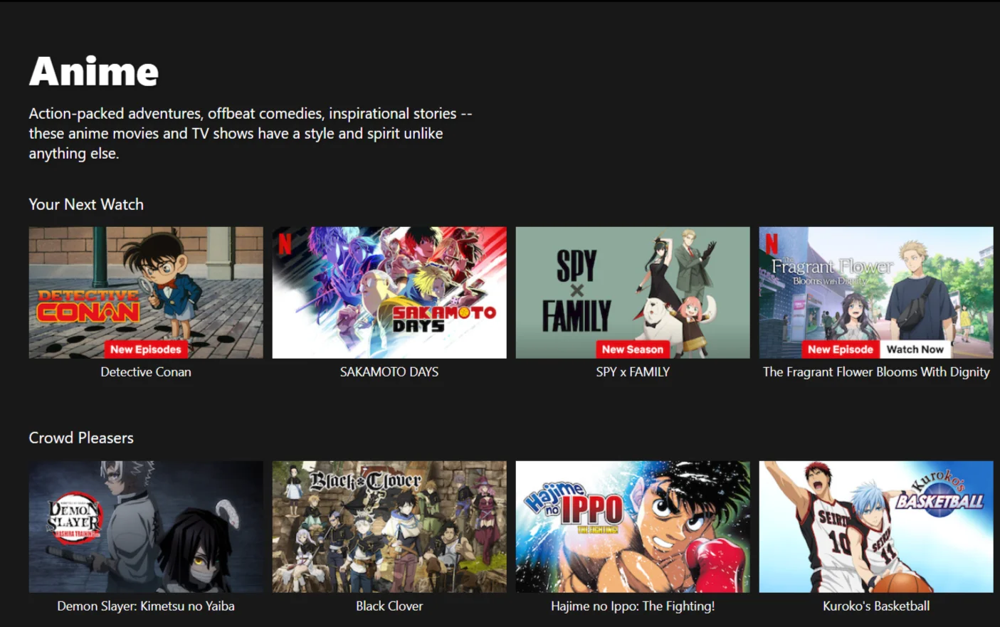Viewport: 1000px width, 627px height.
Task: Open the Detective Conan title link
Action: tap(146, 372)
